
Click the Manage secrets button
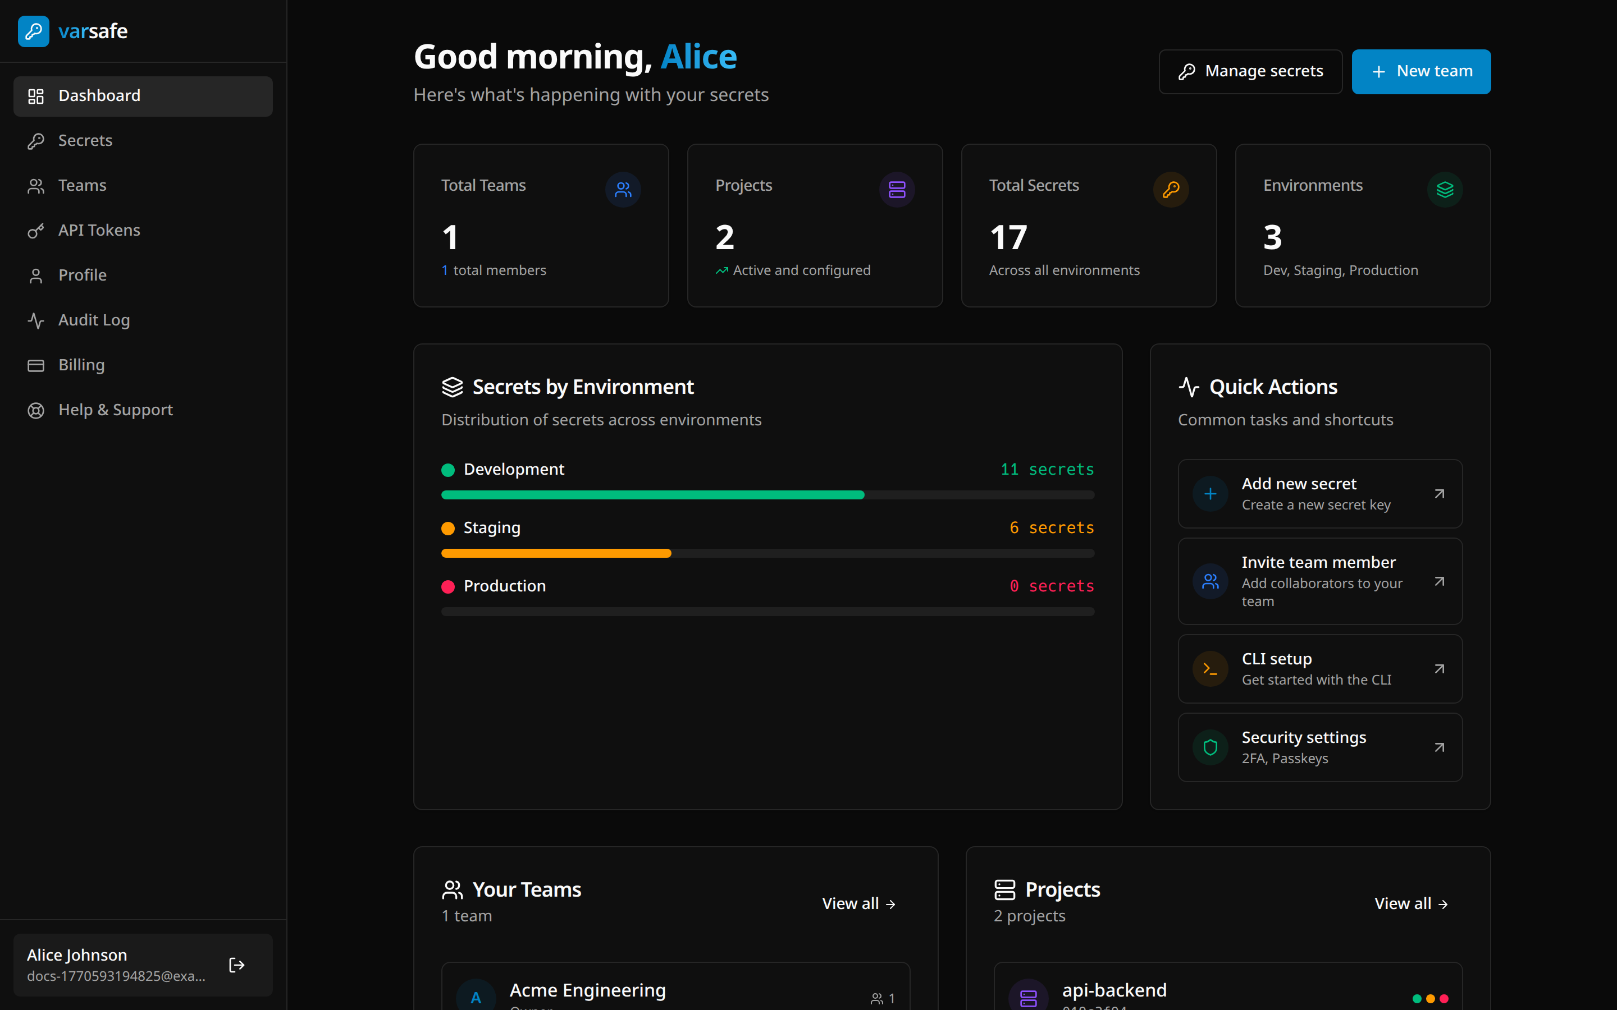(1249, 71)
